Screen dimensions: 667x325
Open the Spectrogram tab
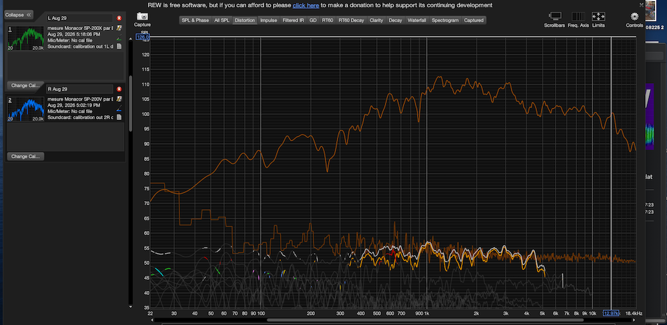[x=445, y=20]
